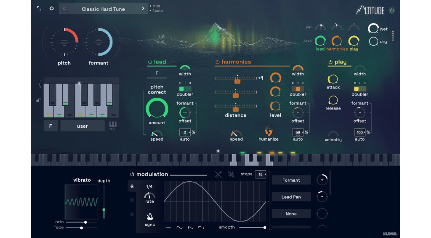
Task: Toggle the harmonies doubler switch
Action: [298, 88]
